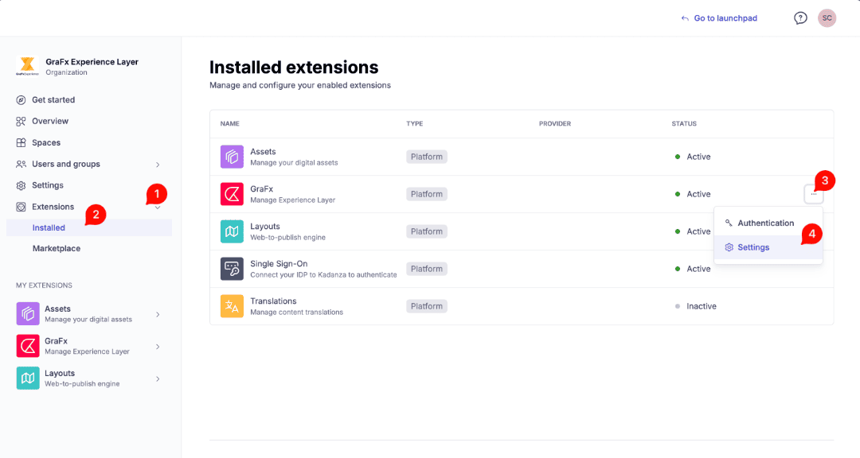The height and width of the screenshot is (458, 860).
Task: Click the NAME column header
Action: pyautogui.click(x=230, y=124)
